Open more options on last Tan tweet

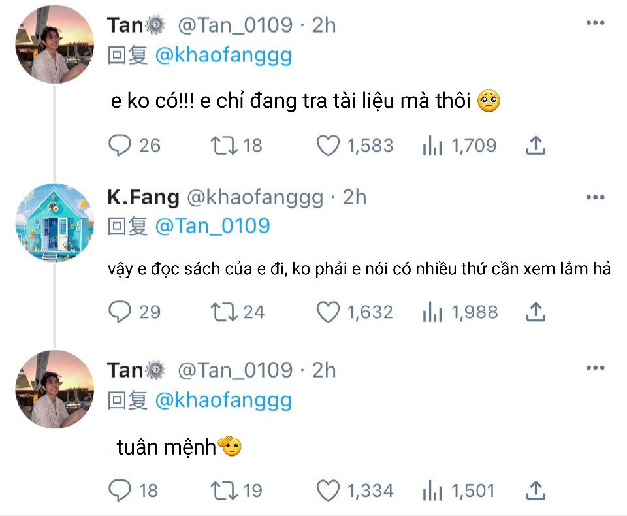pyautogui.click(x=594, y=368)
